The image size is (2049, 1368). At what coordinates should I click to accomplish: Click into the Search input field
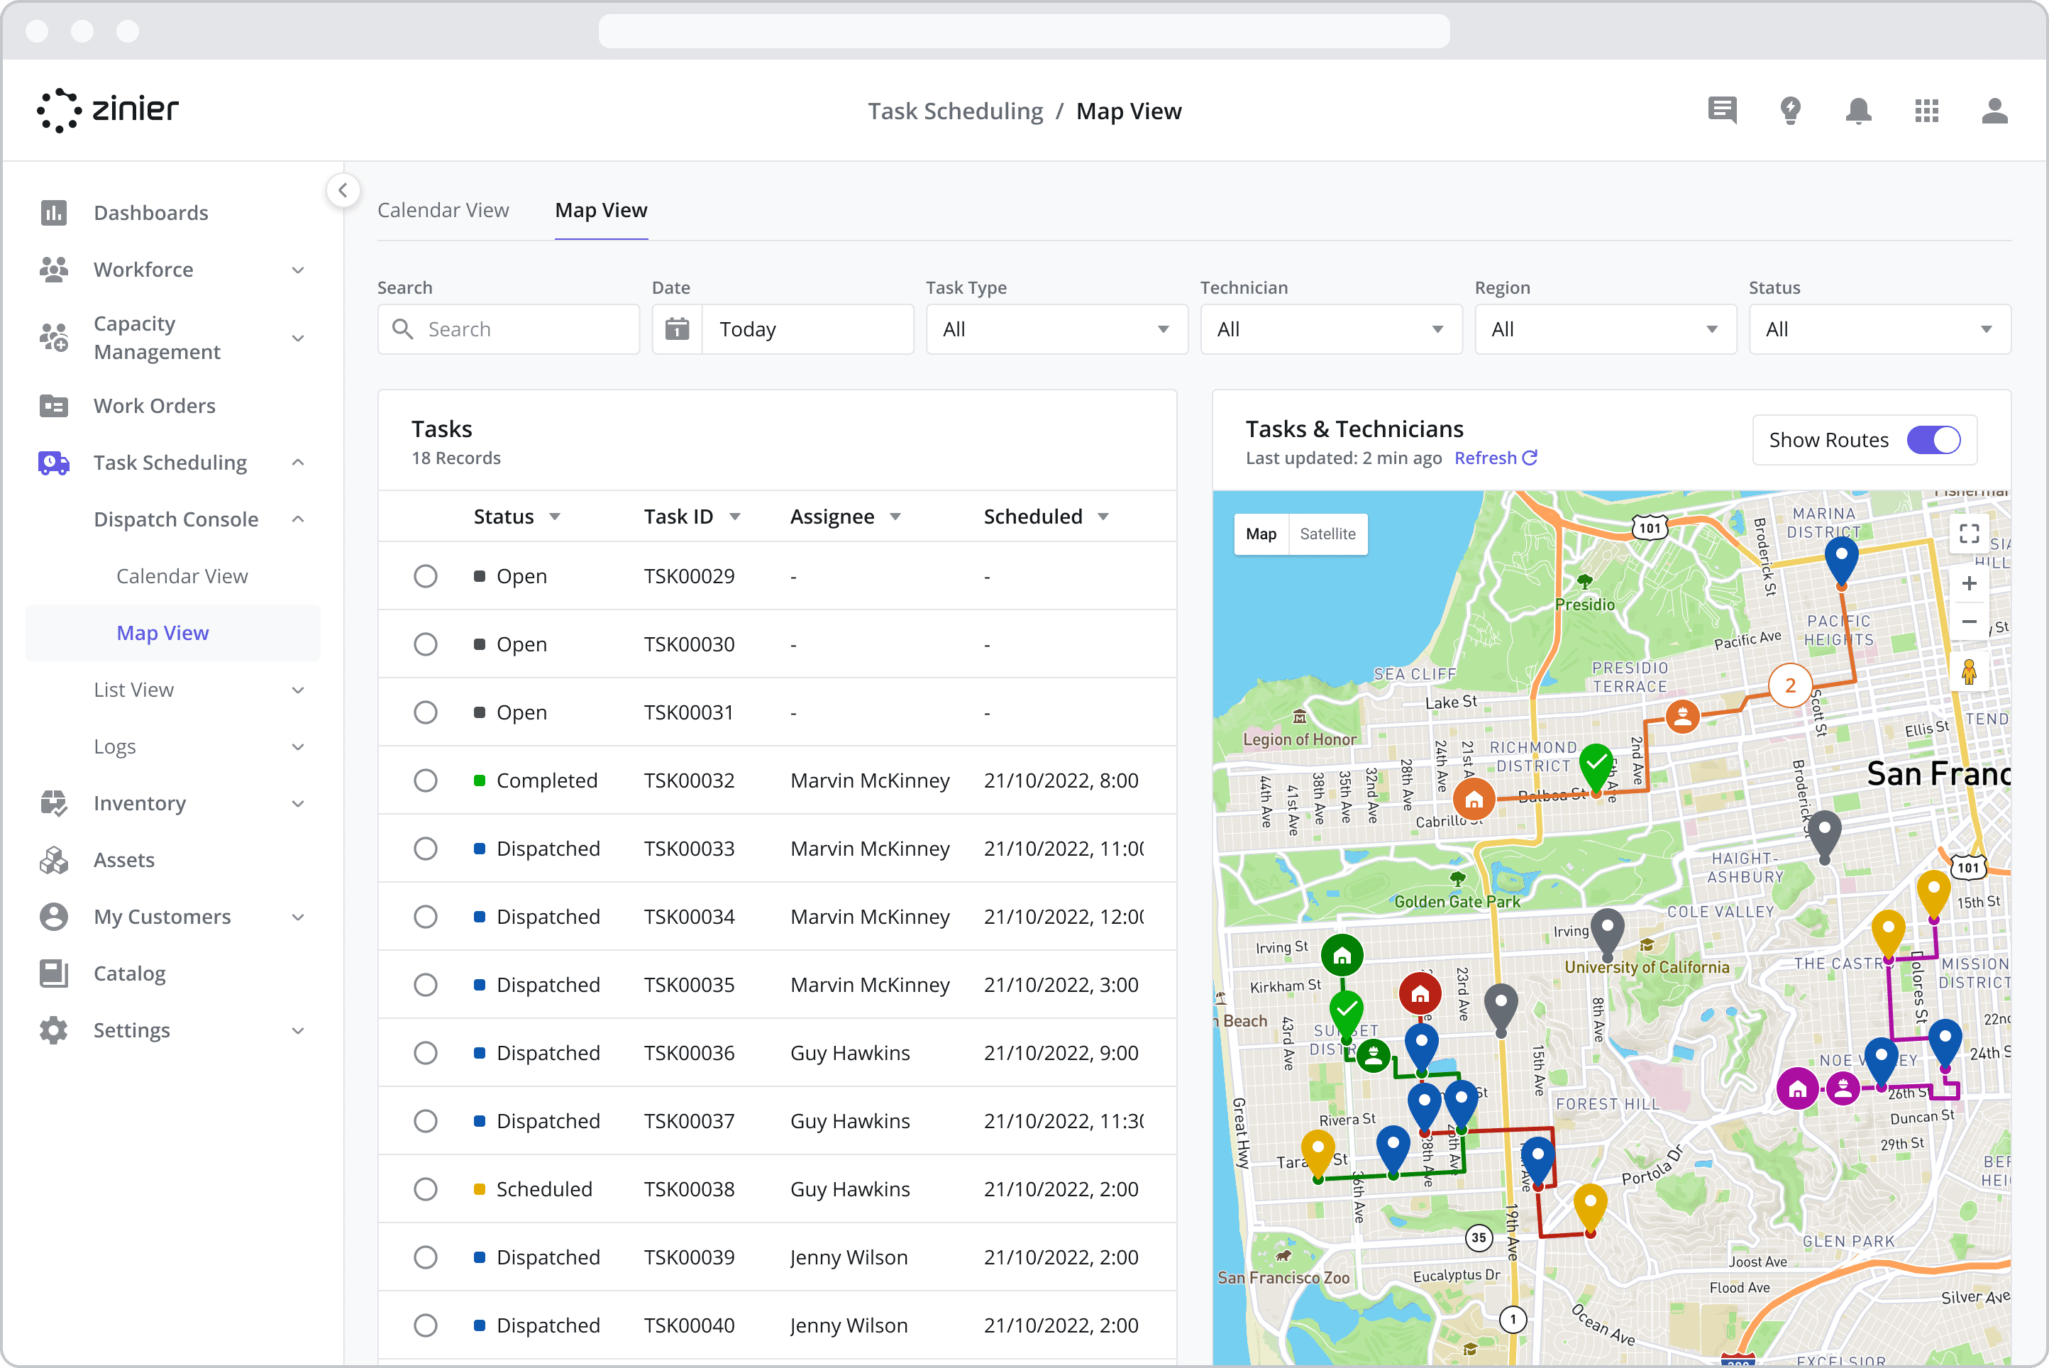524,330
